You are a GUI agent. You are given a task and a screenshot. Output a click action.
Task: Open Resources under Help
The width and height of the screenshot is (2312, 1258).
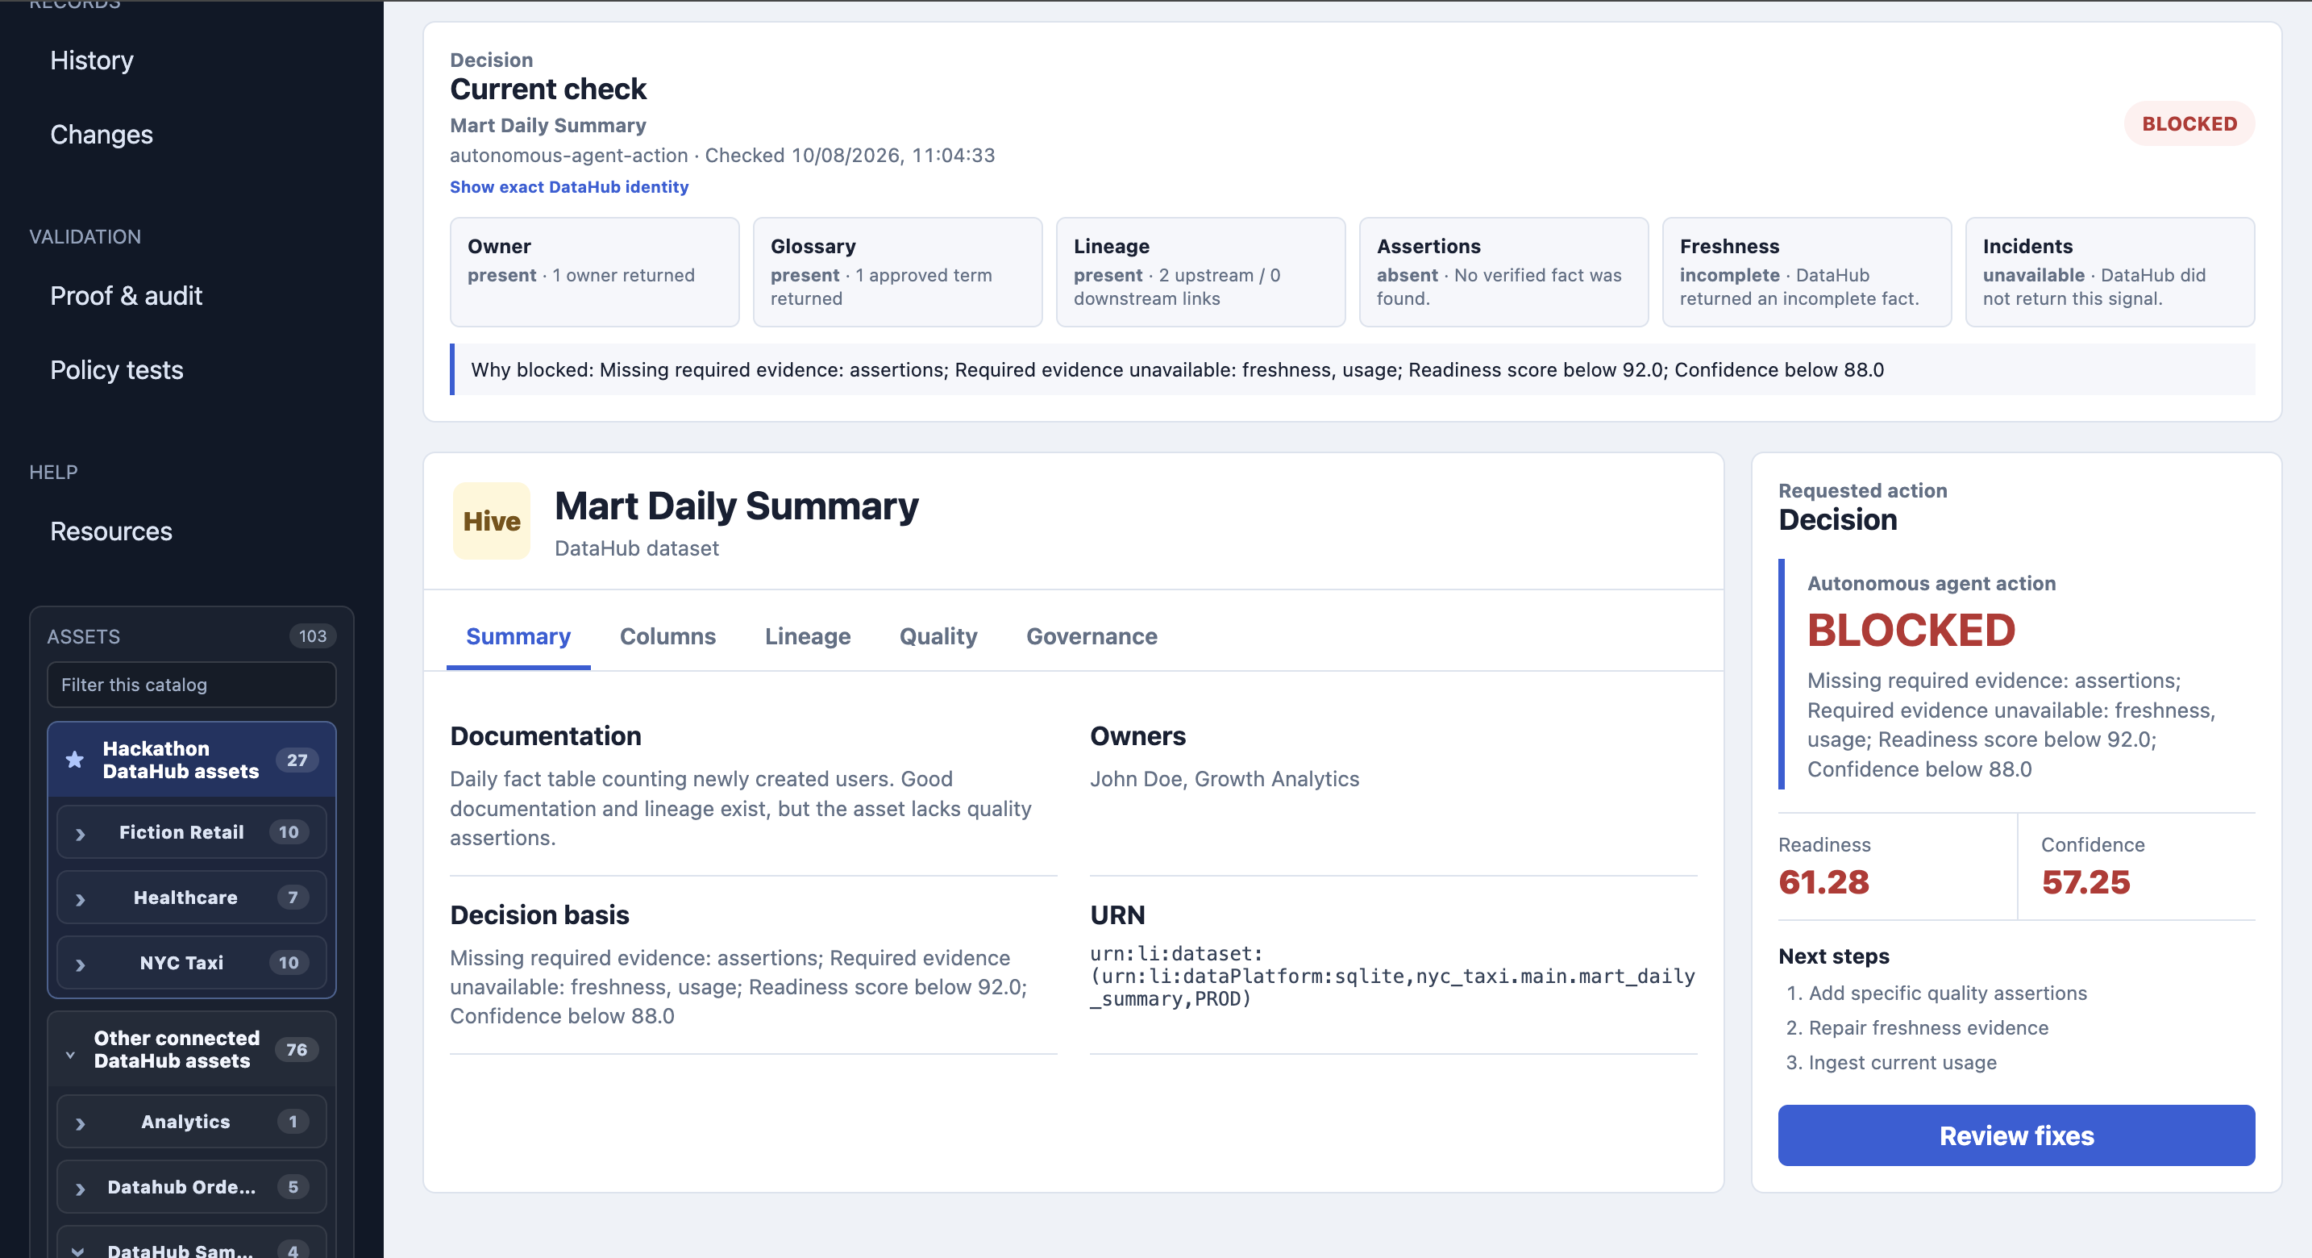[x=111, y=531]
